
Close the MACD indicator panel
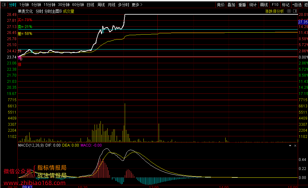tap(295, 146)
